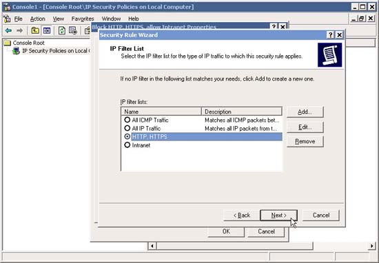
Task: Open the View menu
Action: [59, 19]
